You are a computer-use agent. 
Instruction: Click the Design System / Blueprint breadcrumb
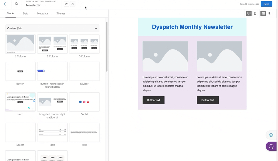click(x=41, y=2)
